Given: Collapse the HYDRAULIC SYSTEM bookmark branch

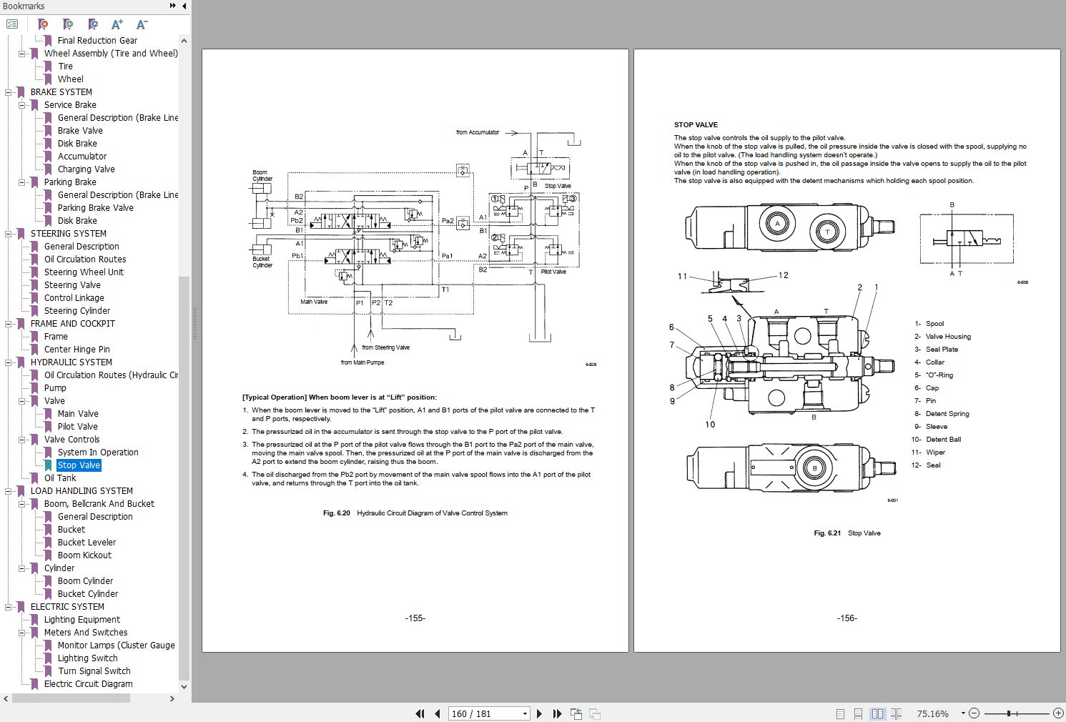Looking at the screenshot, I should pos(8,362).
